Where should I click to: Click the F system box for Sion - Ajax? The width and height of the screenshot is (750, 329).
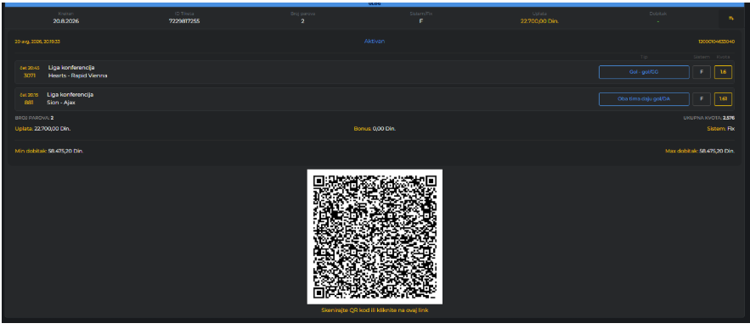[702, 99]
